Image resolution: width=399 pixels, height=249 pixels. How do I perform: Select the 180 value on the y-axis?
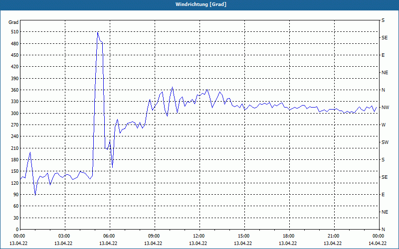[15, 160]
